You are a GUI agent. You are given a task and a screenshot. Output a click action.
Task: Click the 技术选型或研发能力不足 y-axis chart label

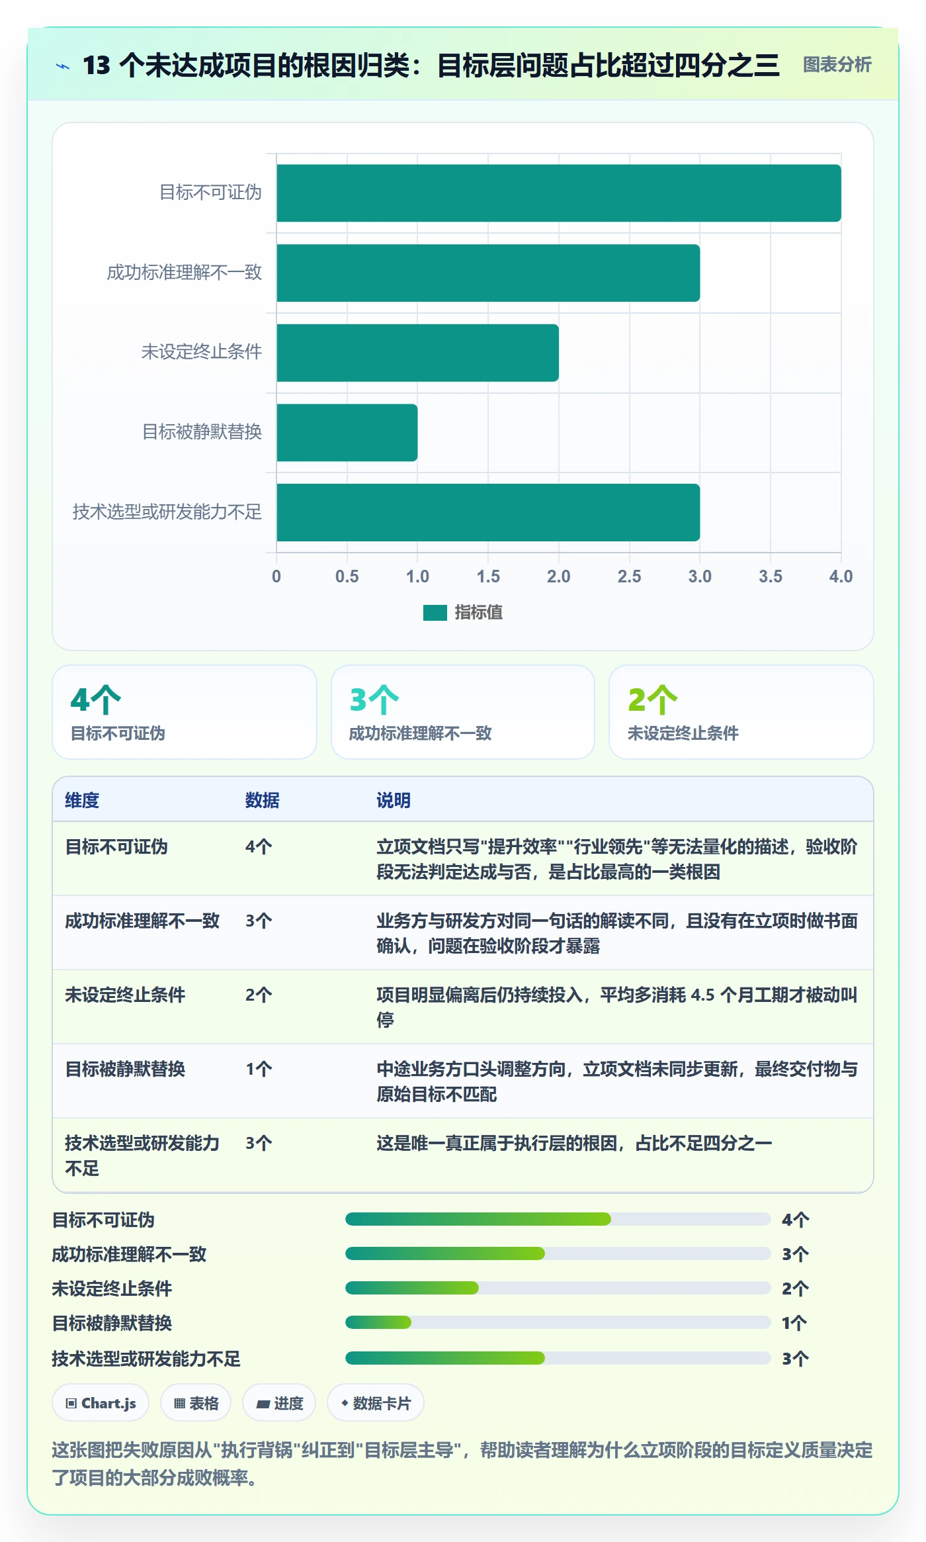click(167, 512)
